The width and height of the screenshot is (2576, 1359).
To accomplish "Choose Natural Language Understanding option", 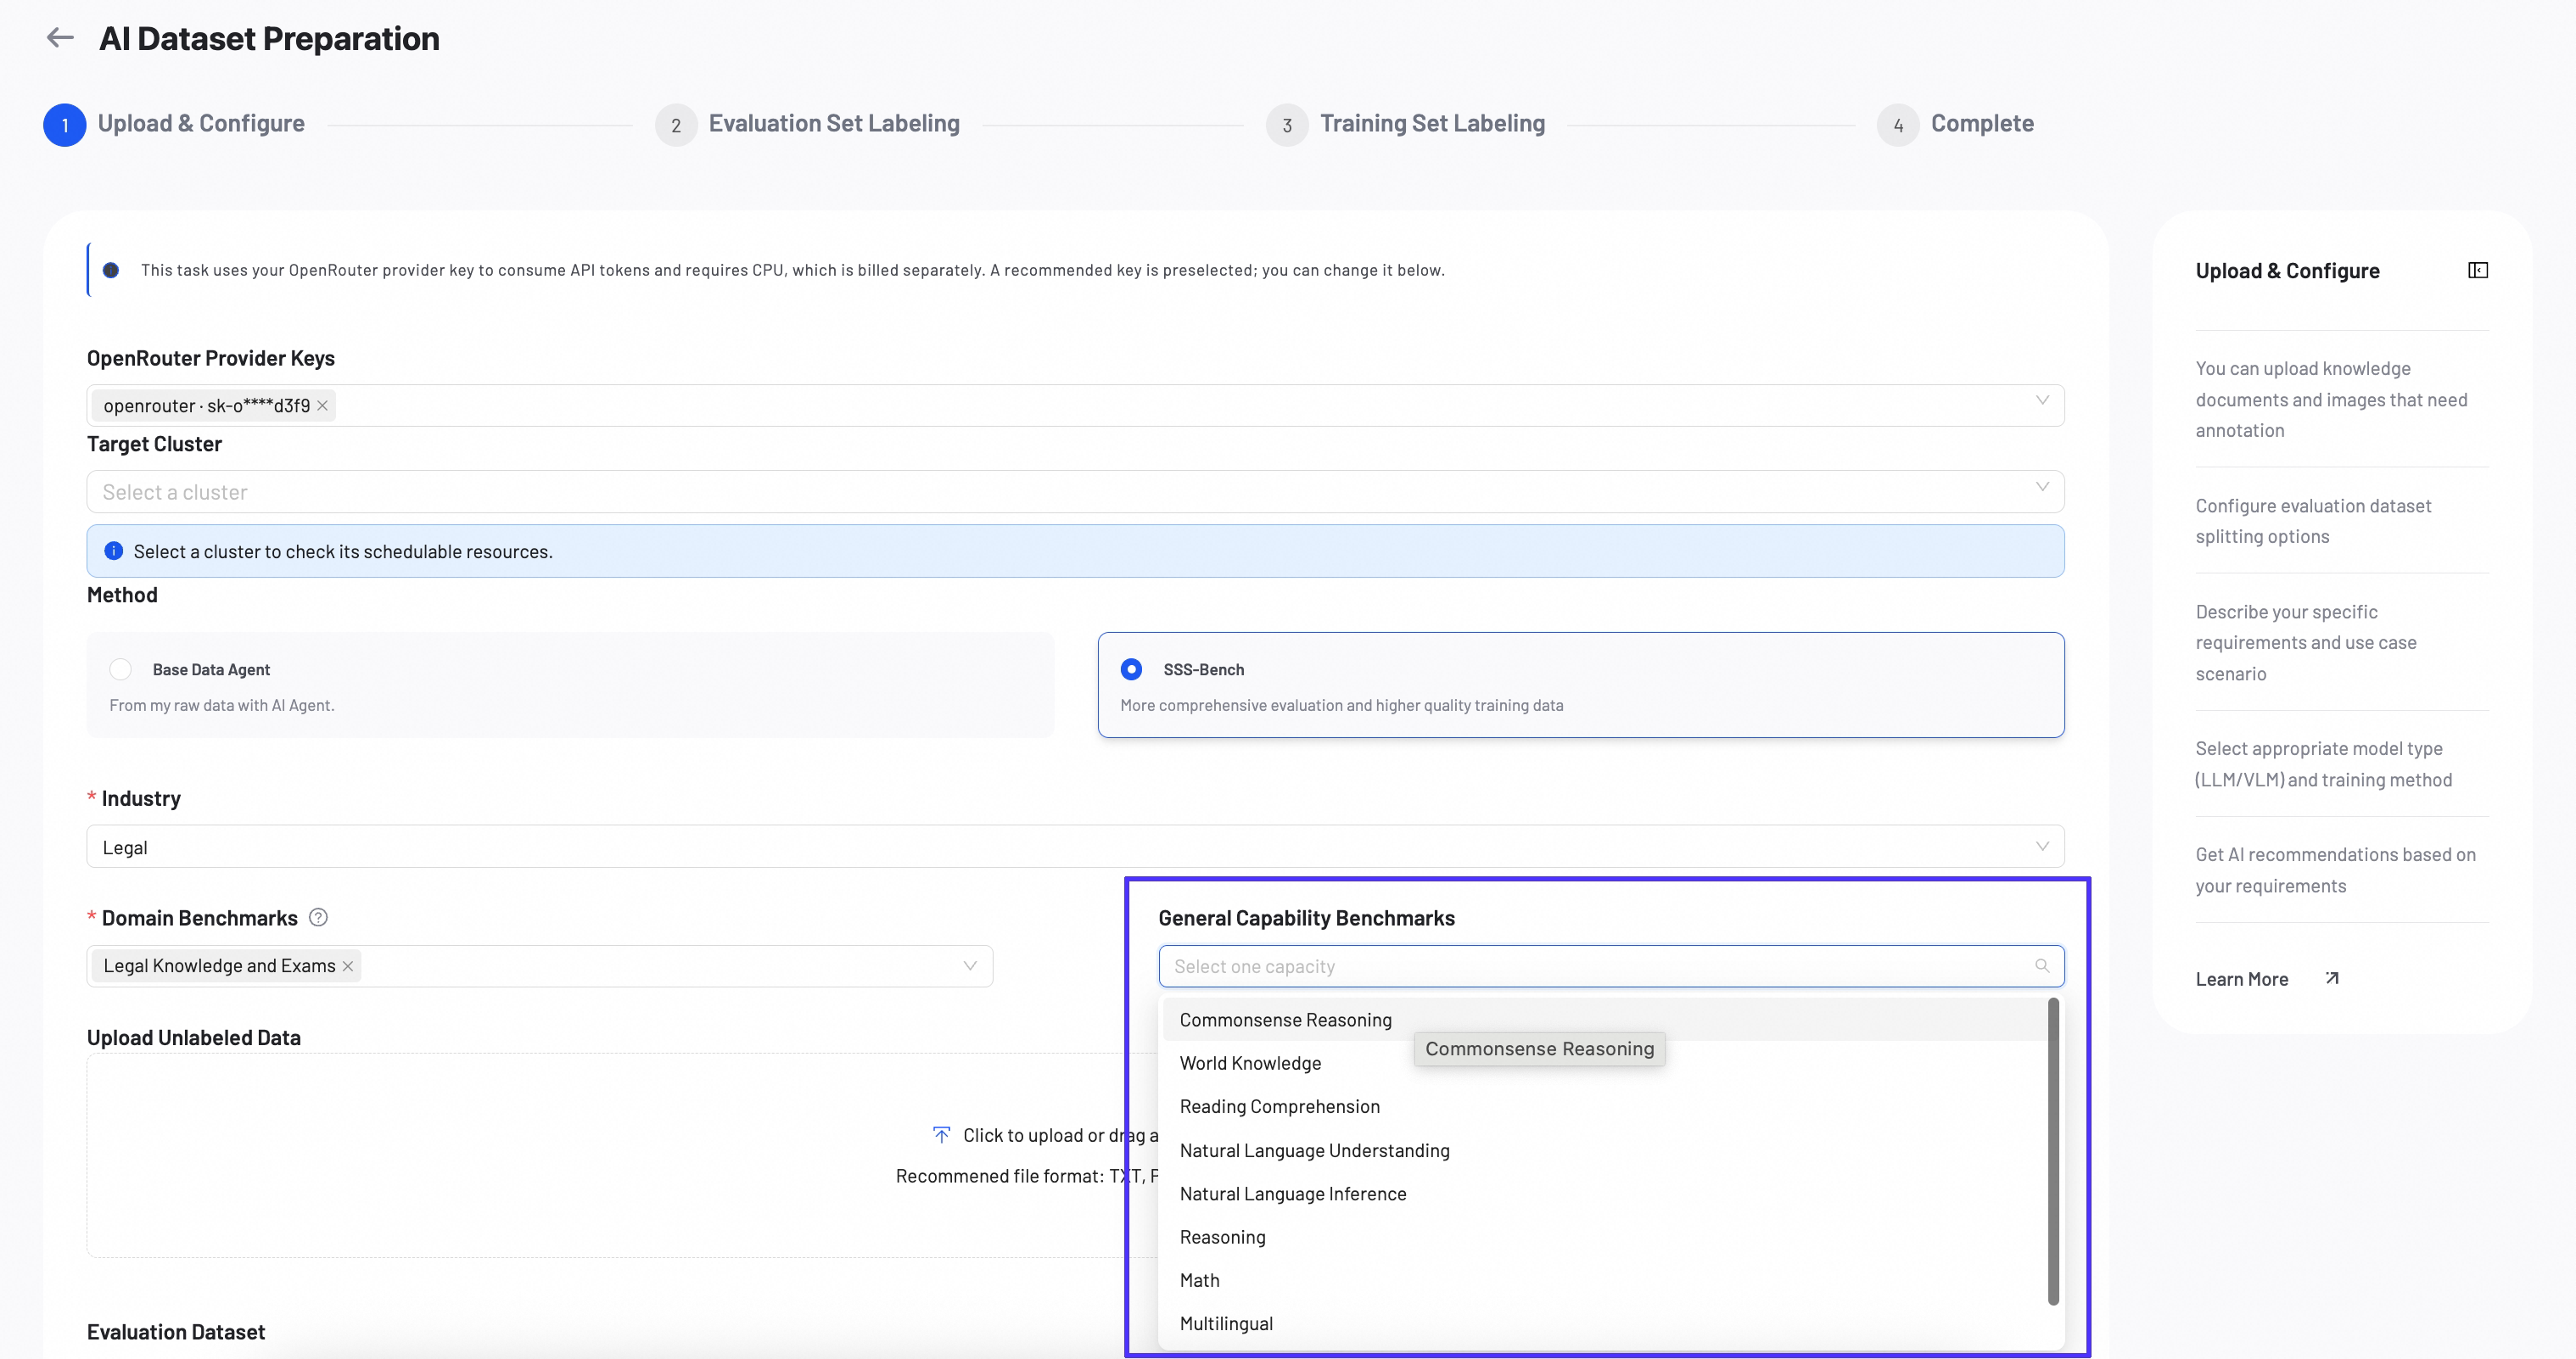I will tap(1604, 1150).
